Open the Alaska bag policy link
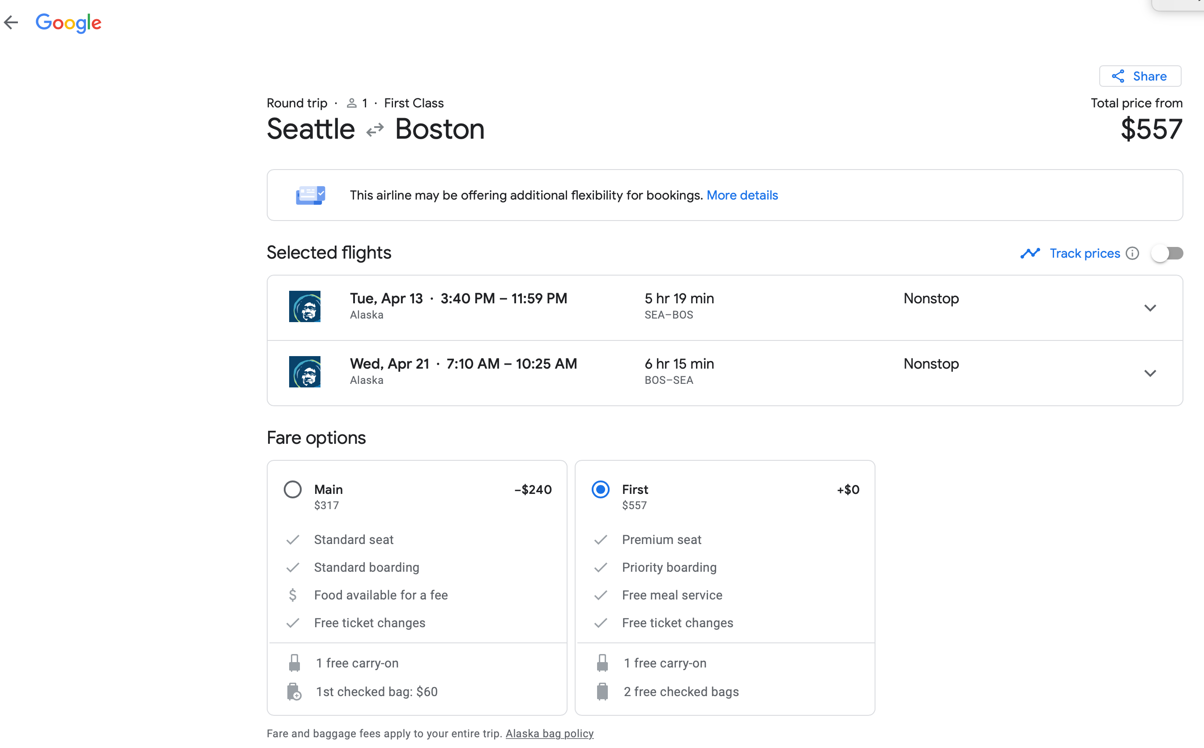Viewport: 1204px width, 748px height. pos(549,734)
